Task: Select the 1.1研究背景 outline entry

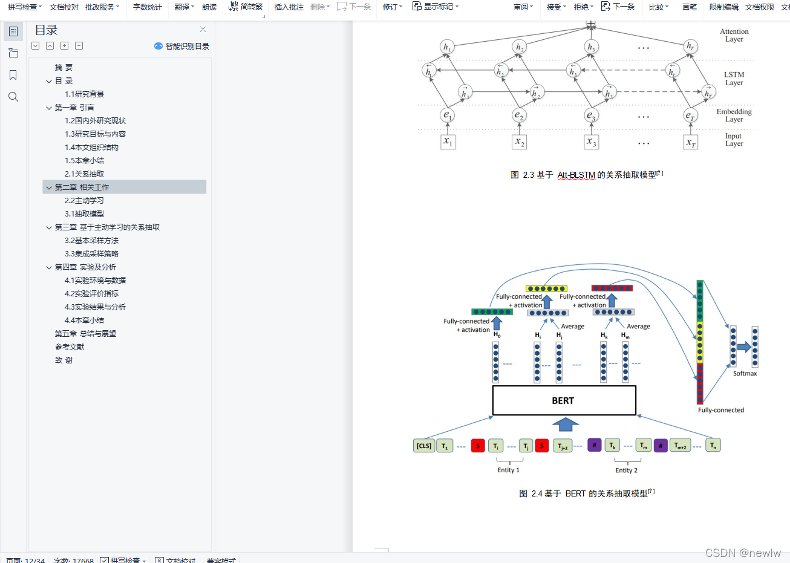Action: point(85,94)
